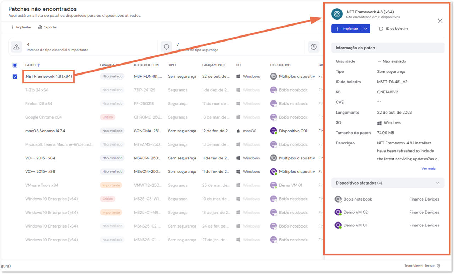
Task: Select macOS Sonoma 14.7.4 patch
Action: [x=45, y=131]
